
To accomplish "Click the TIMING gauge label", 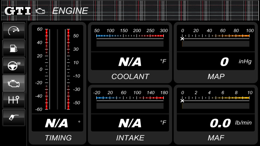I will [x=58, y=138].
